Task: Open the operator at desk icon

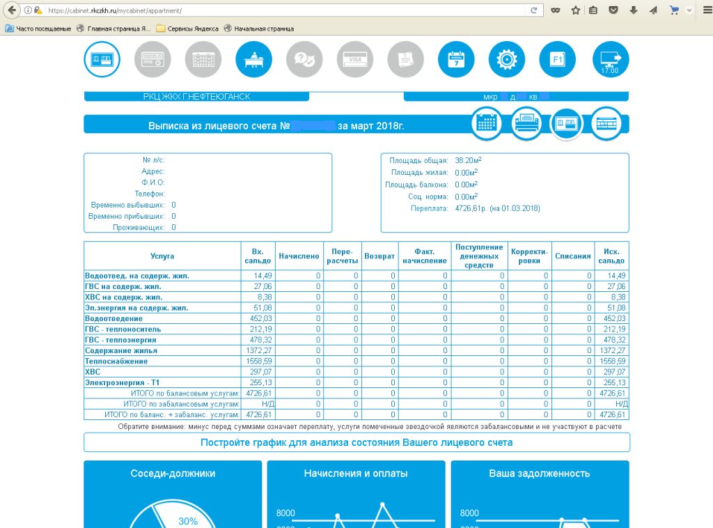Action: (x=253, y=59)
